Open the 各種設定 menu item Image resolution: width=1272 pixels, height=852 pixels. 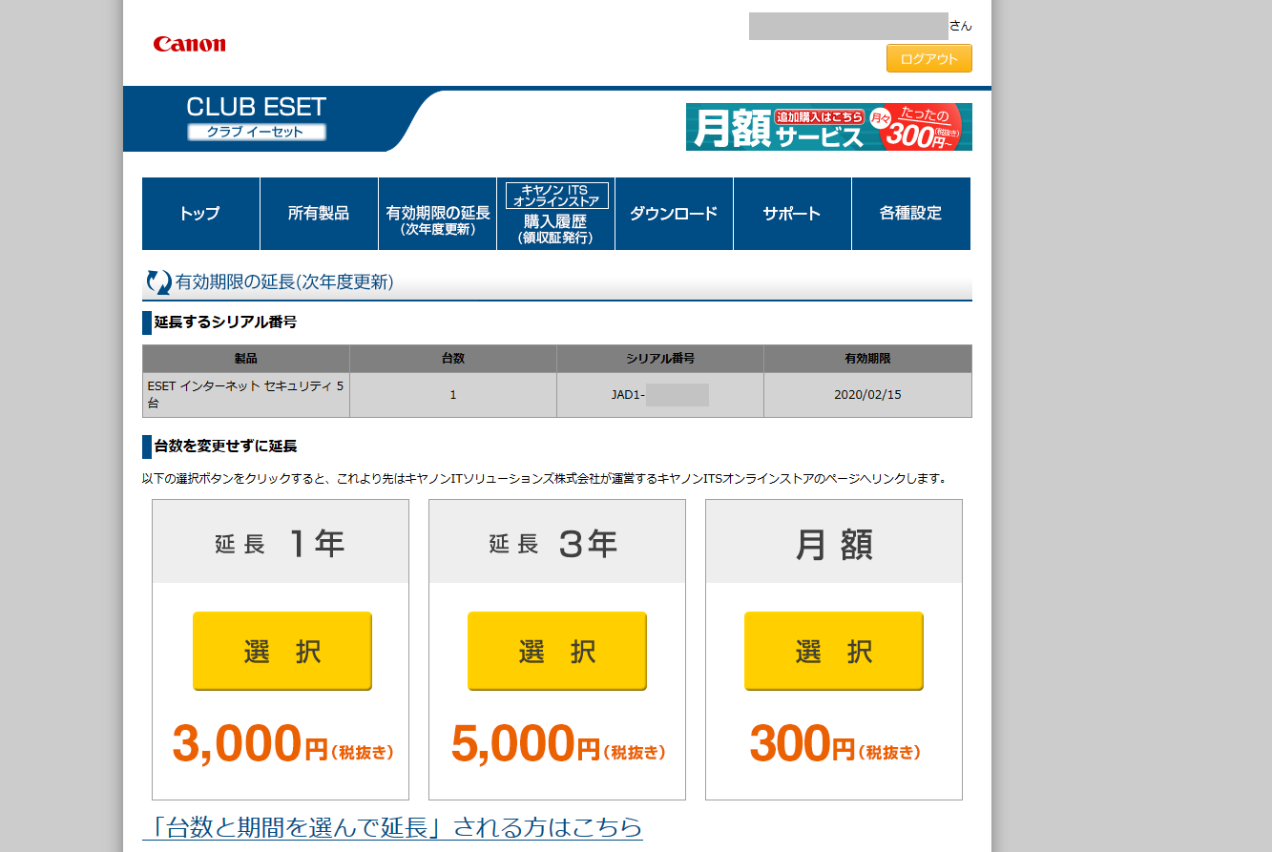coord(910,214)
